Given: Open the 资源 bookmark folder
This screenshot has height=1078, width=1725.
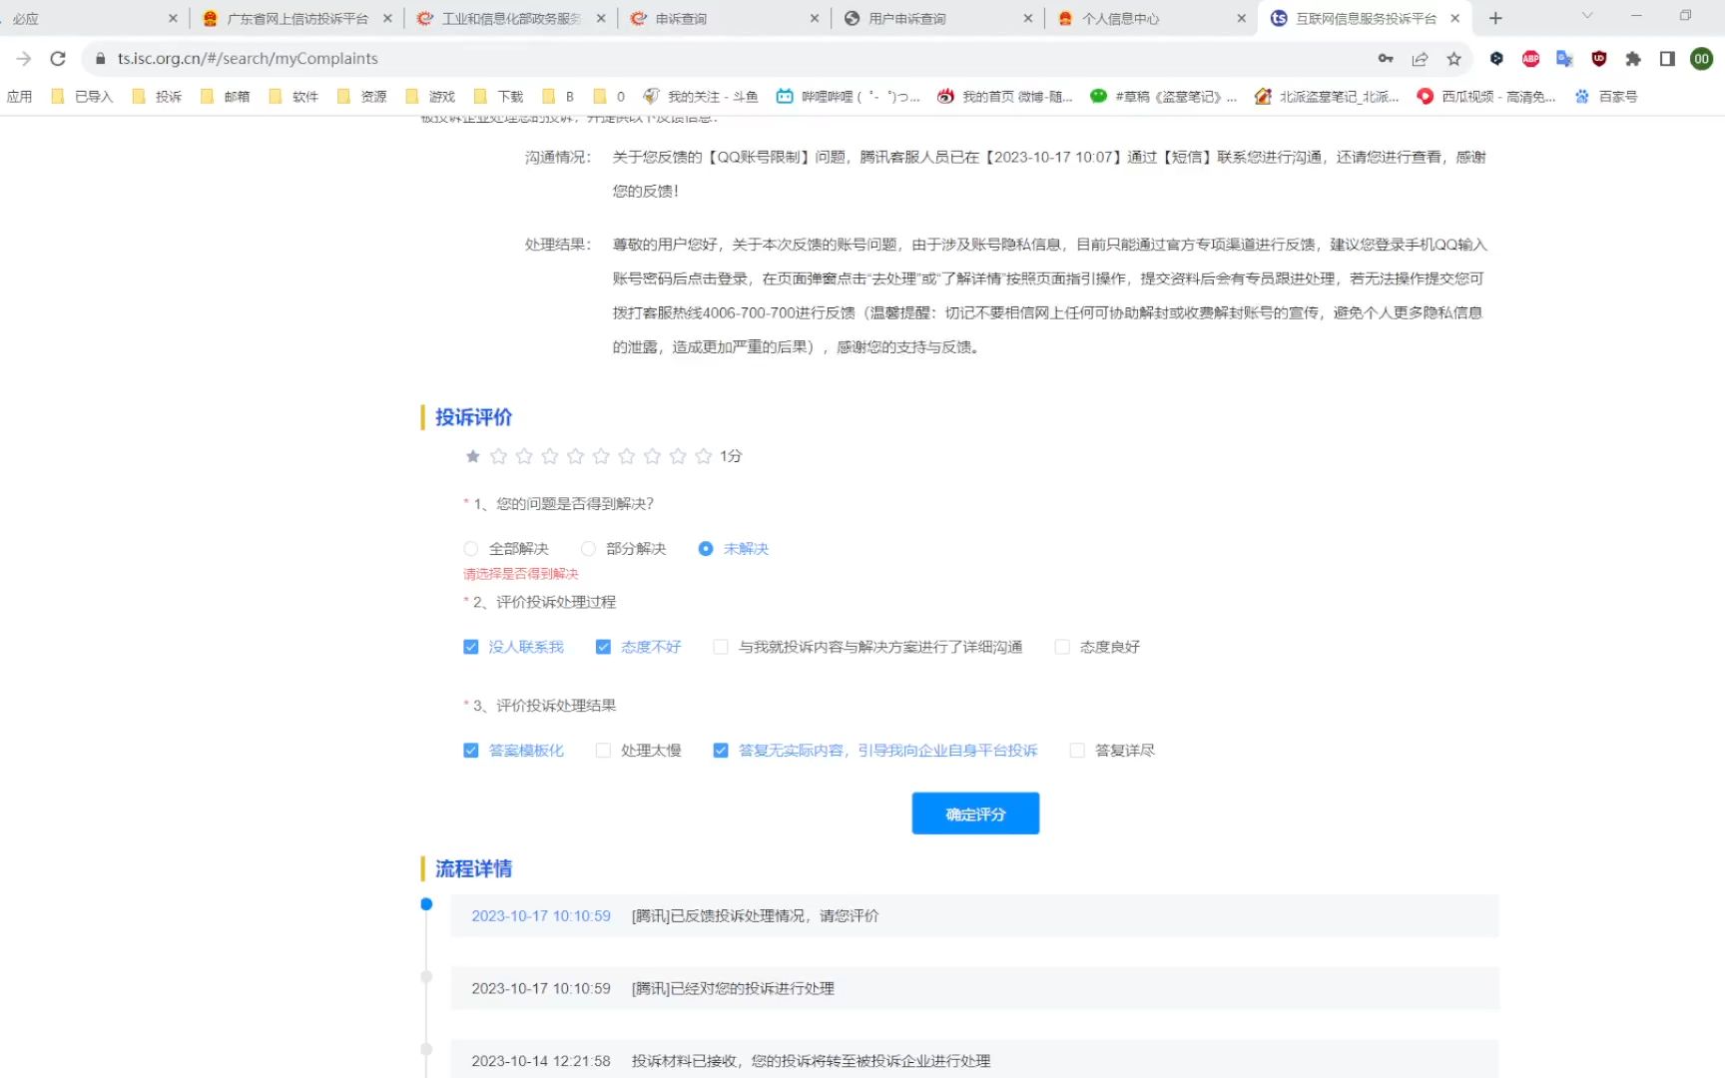Looking at the screenshot, I should [362, 97].
